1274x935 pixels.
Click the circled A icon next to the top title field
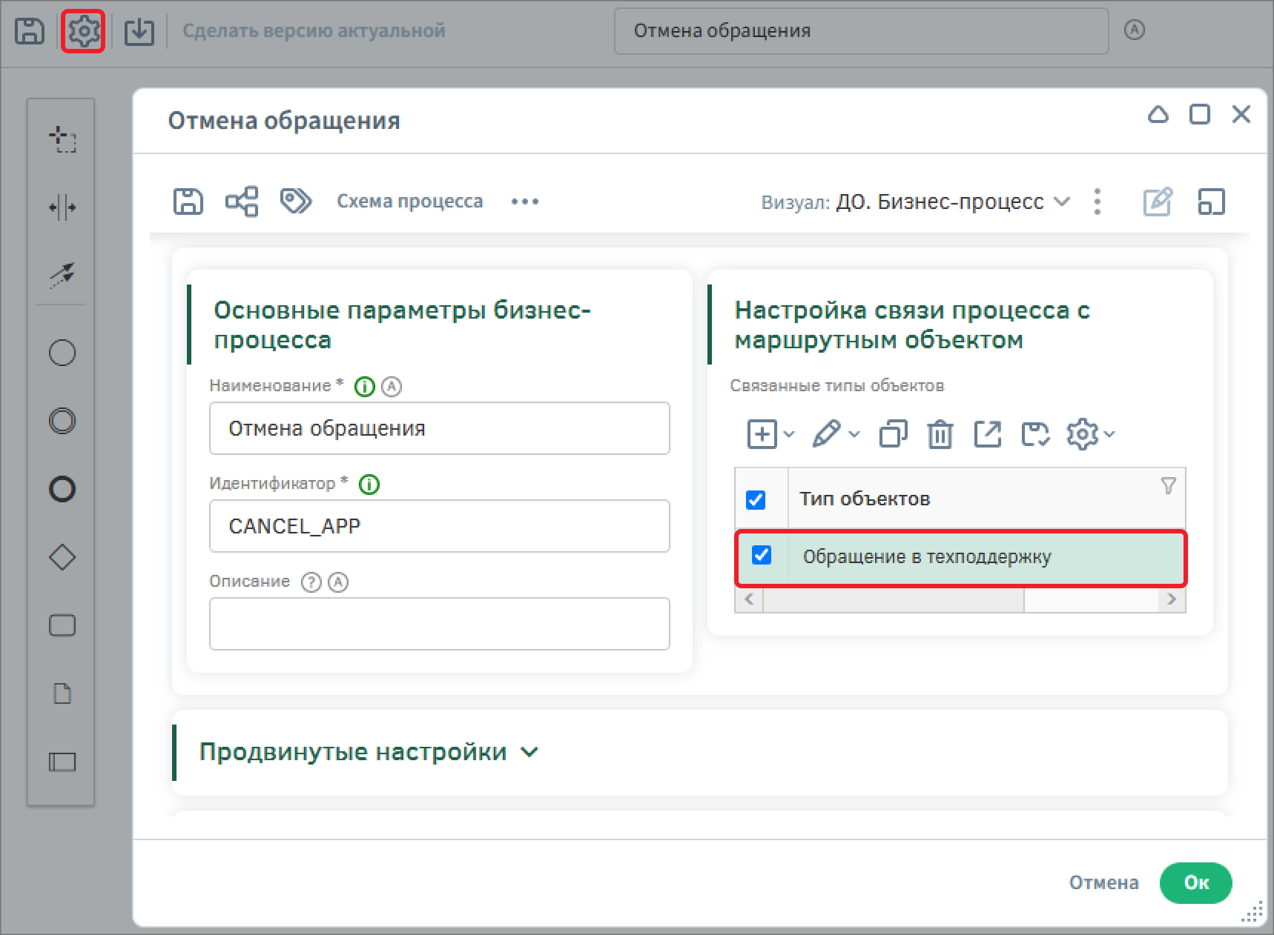point(1135,30)
